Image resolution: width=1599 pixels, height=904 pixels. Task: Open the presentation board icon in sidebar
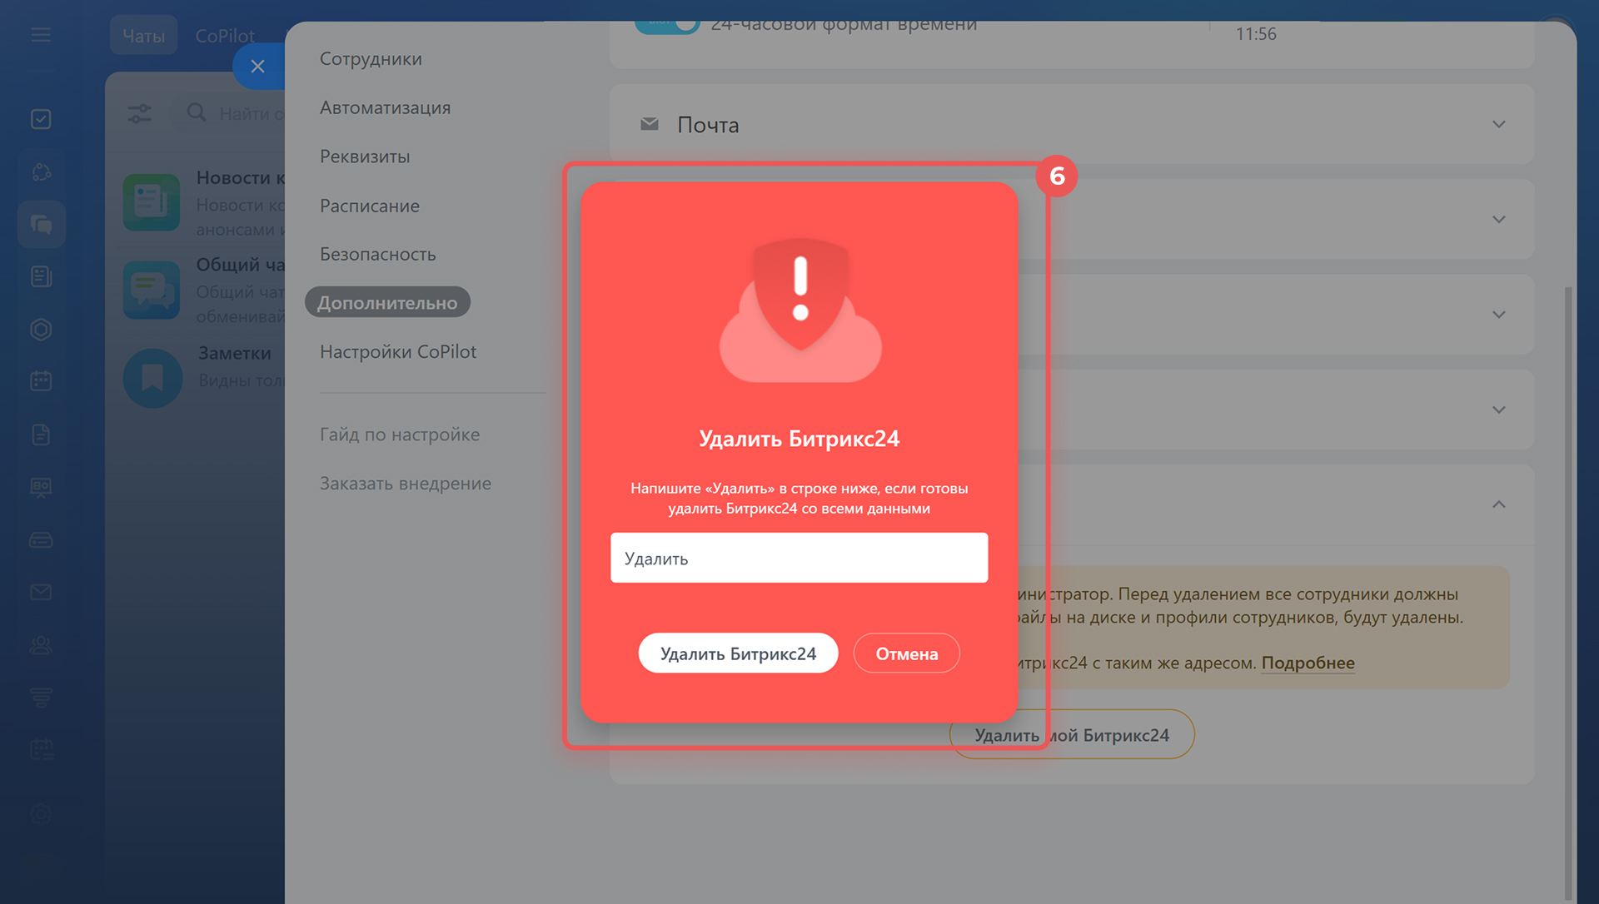coord(41,487)
